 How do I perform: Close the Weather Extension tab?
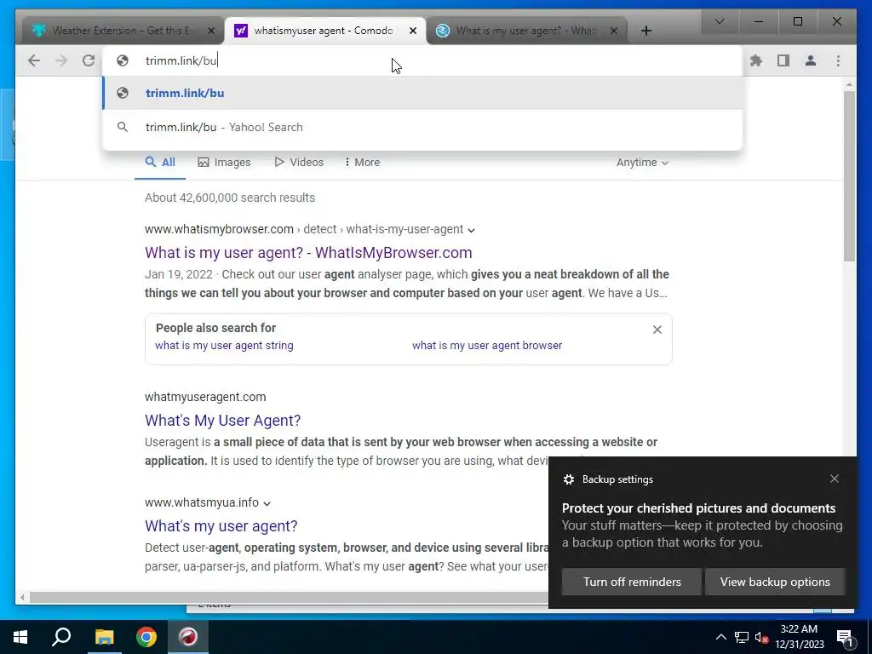[211, 31]
